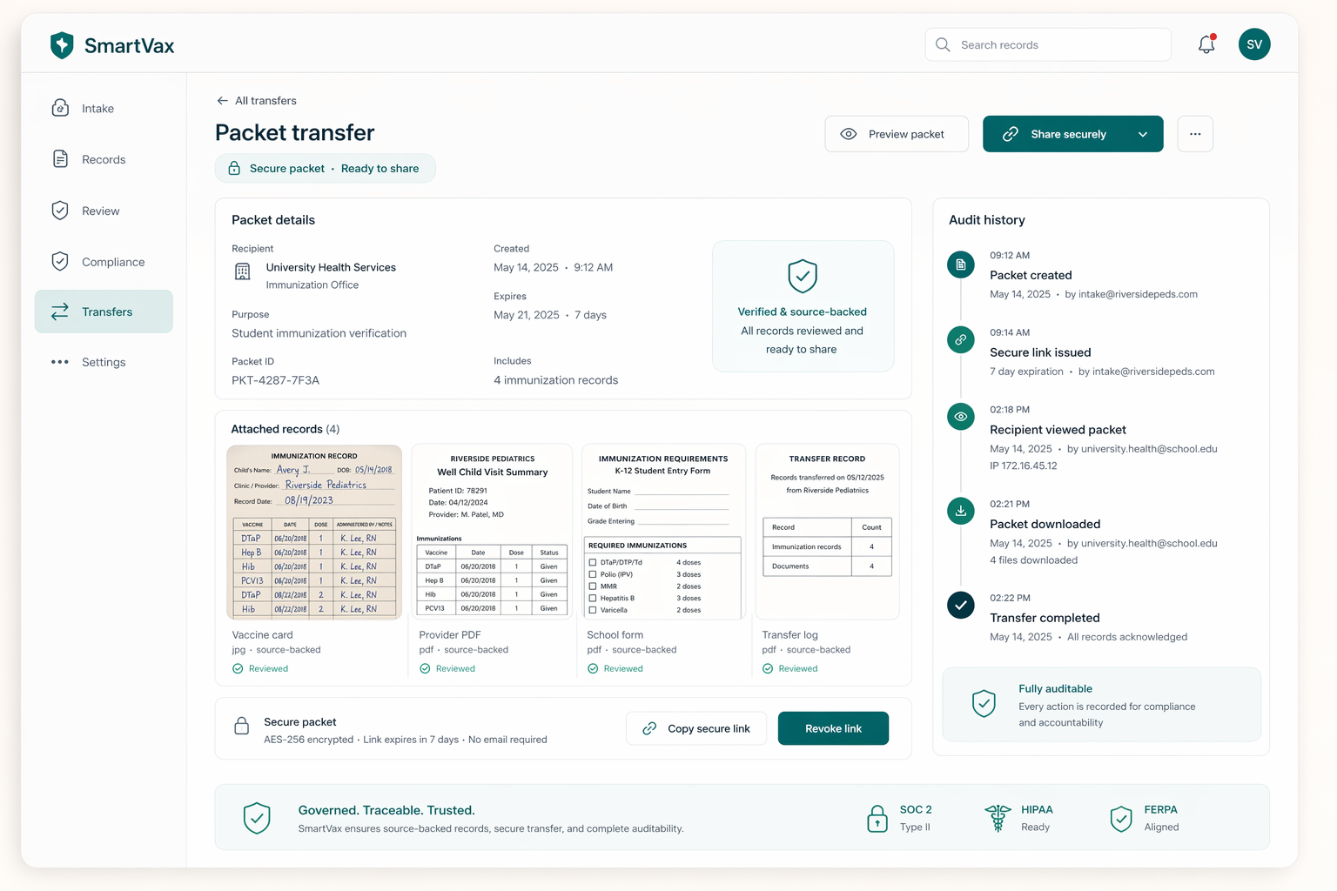Expand the Share securely dropdown chevron

click(x=1143, y=134)
